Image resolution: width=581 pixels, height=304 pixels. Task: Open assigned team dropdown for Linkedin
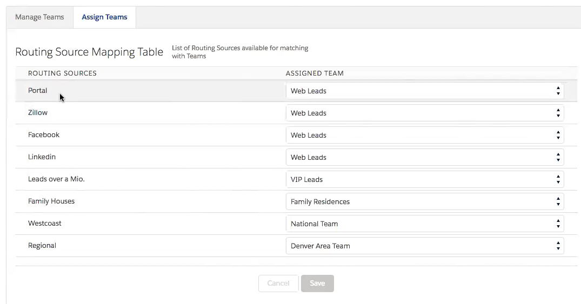click(425, 157)
